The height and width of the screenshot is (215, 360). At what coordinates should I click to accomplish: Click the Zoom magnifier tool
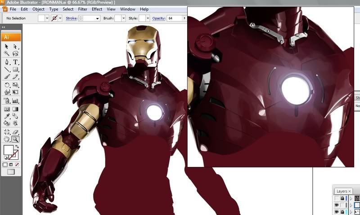tap(15, 139)
